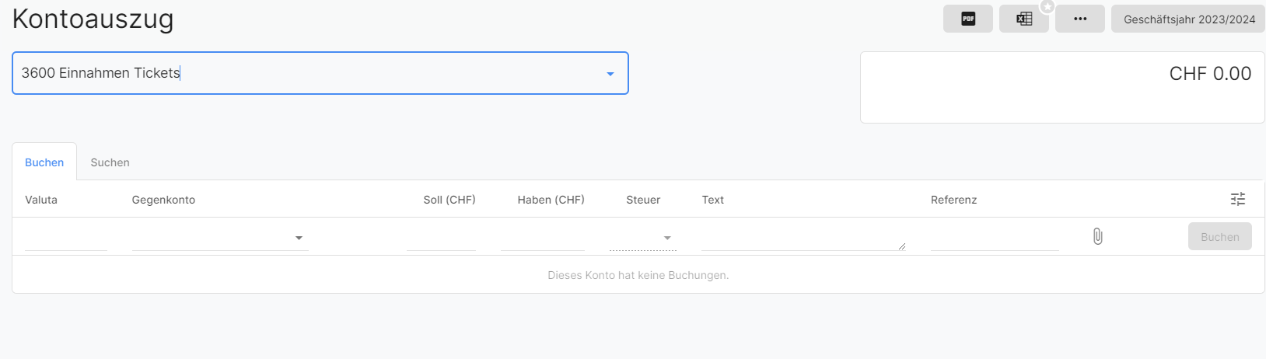
Task: Click the star favorite badge
Action: pyautogui.click(x=1047, y=7)
